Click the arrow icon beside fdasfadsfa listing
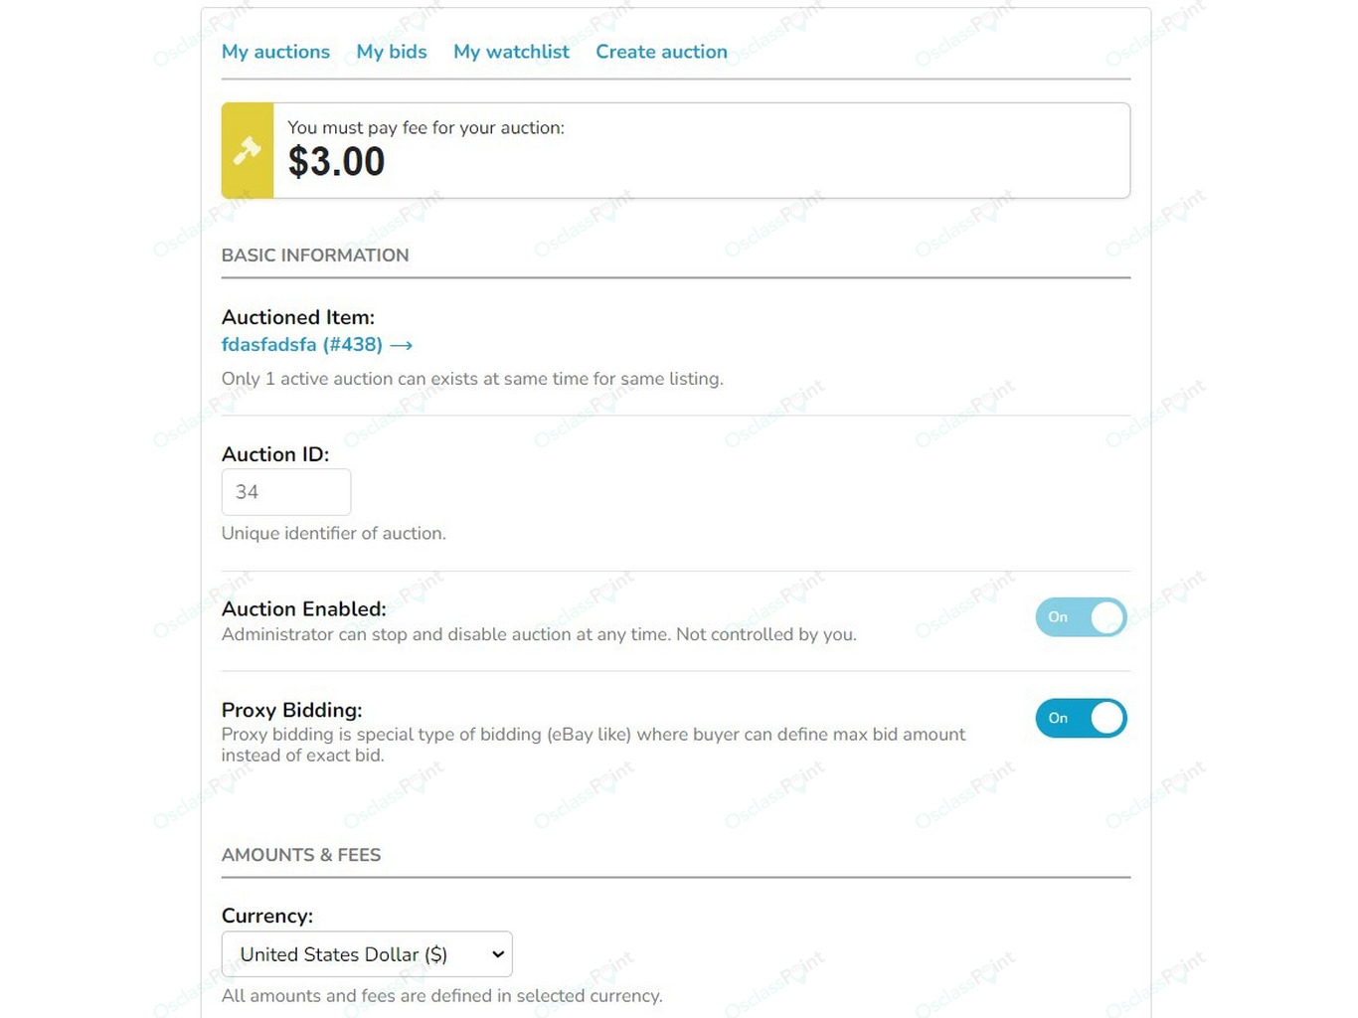This screenshot has height=1018, width=1358. point(401,345)
